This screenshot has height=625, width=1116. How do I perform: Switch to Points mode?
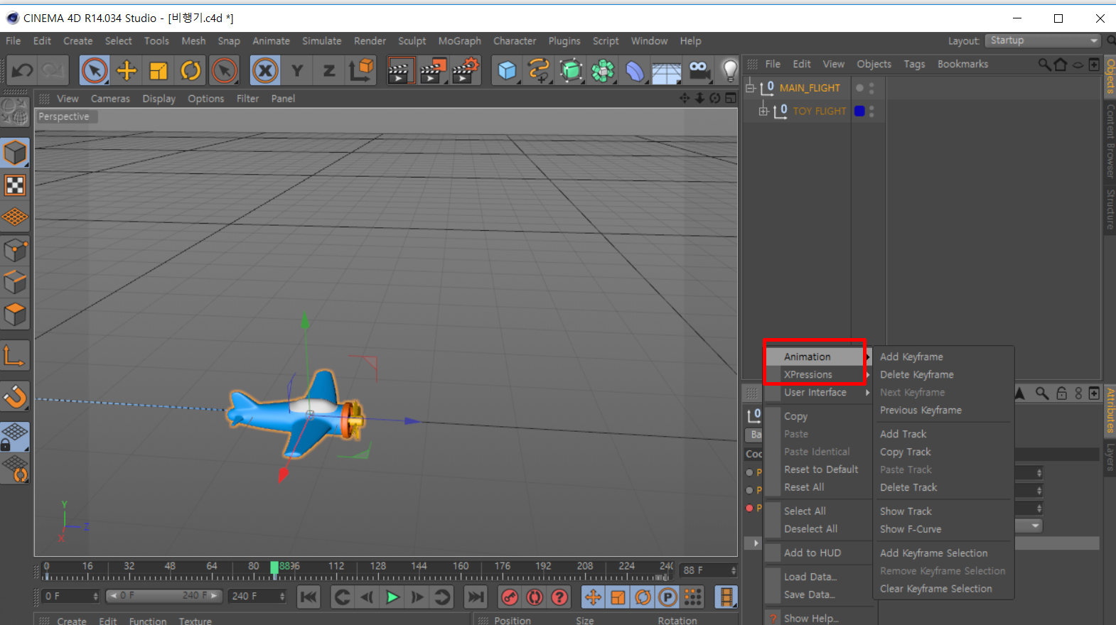15,250
